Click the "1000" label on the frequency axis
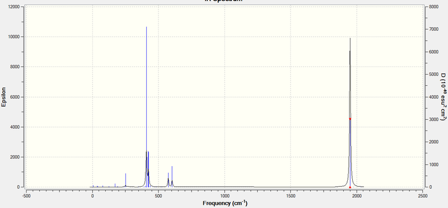The width and height of the screenshot is (448, 208). tap(225, 196)
